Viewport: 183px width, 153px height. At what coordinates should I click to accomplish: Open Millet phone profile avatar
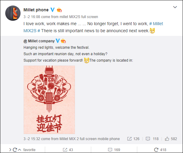coord(13,13)
